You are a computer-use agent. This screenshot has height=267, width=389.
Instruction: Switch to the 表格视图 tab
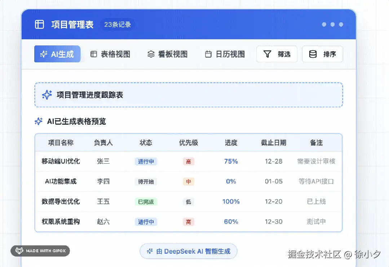click(x=110, y=54)
